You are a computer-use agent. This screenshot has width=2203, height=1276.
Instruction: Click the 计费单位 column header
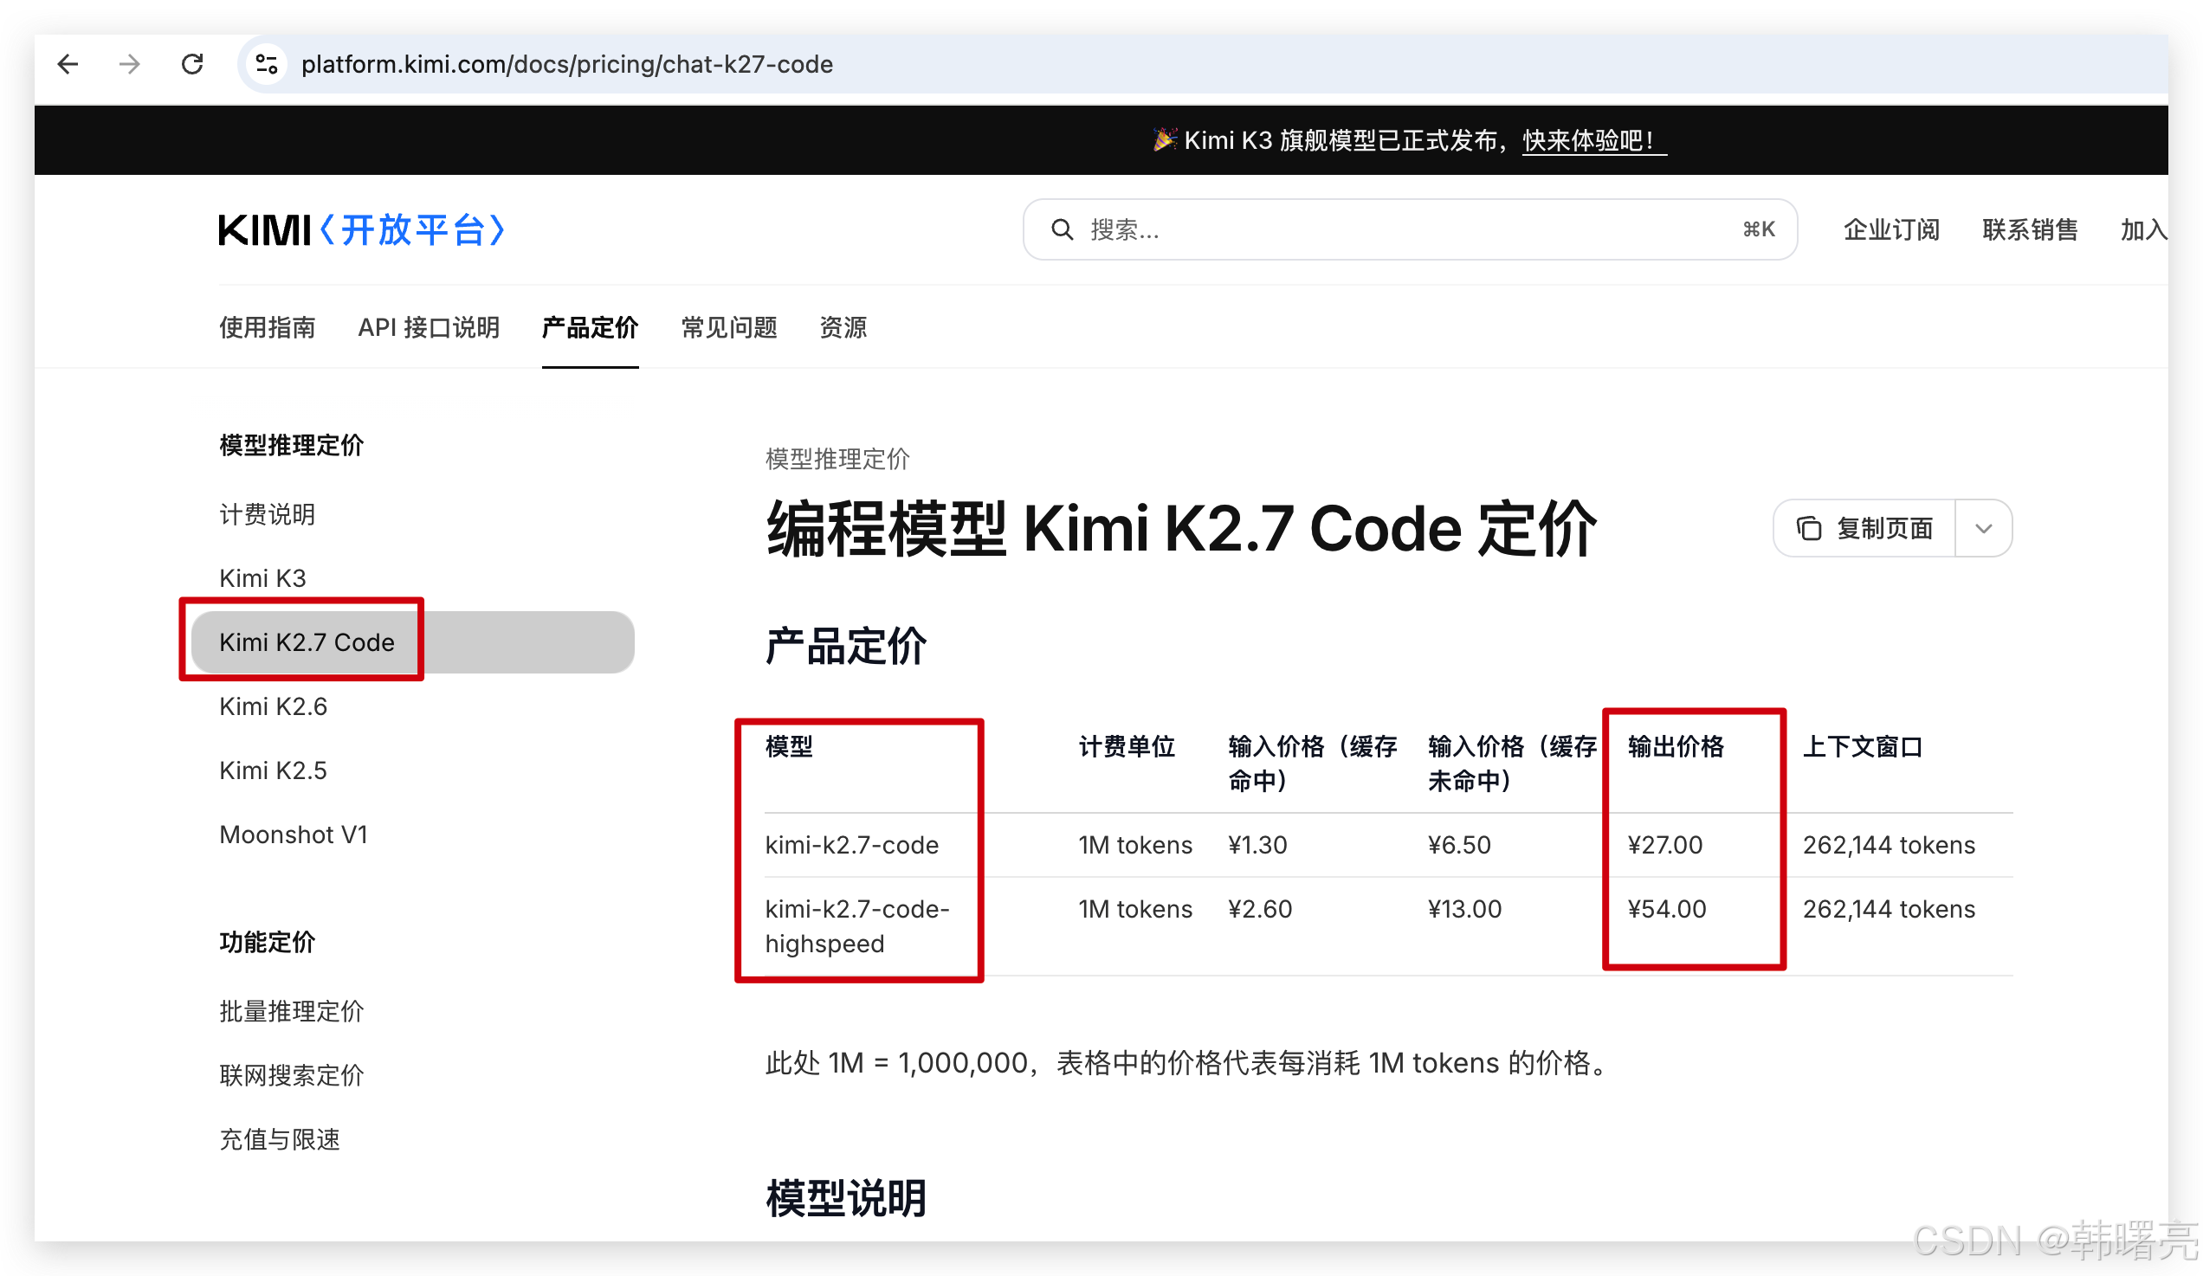[1127, 747]
